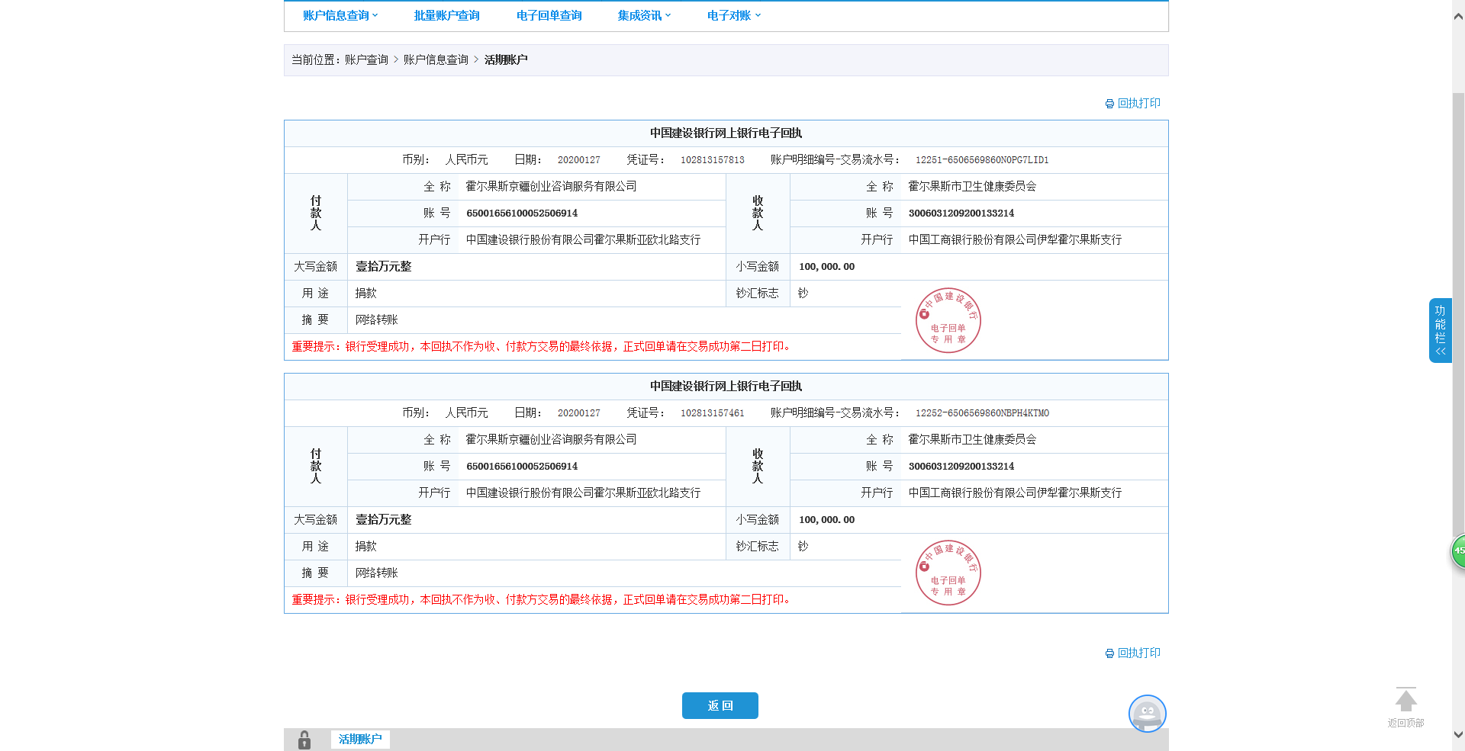The width and height of the screenshot is (1465, 751).
Task: Select payer name 霍尔果斯京疆创业咨询服务有限公司 in first receipt
Action: [551, 186]
